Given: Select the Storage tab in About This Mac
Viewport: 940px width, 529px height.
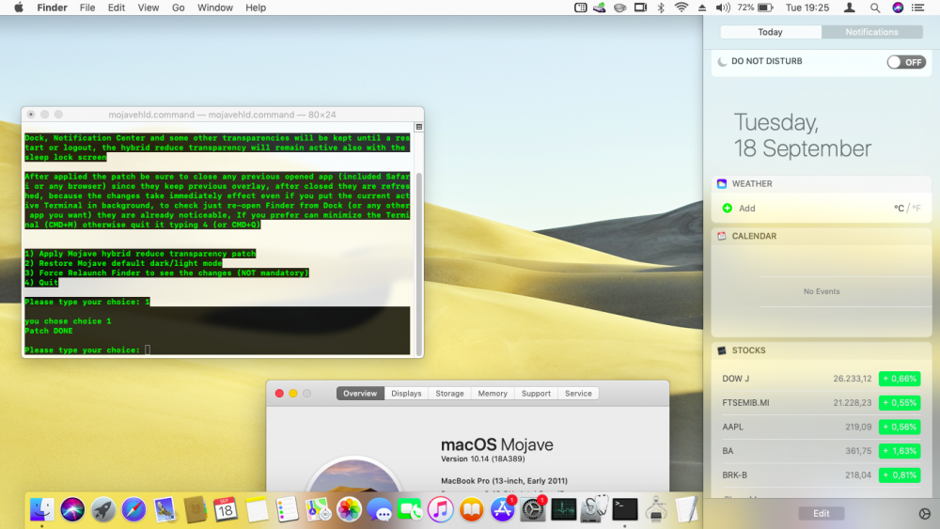Looking at the screenshot, I should click(449, 394).
